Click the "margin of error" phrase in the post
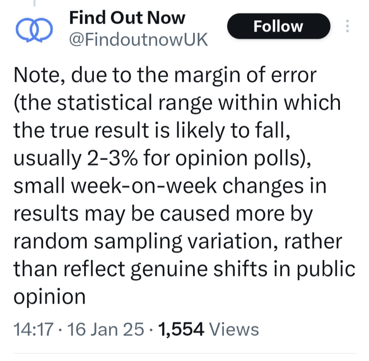The image size is (369, 361). 245,76
